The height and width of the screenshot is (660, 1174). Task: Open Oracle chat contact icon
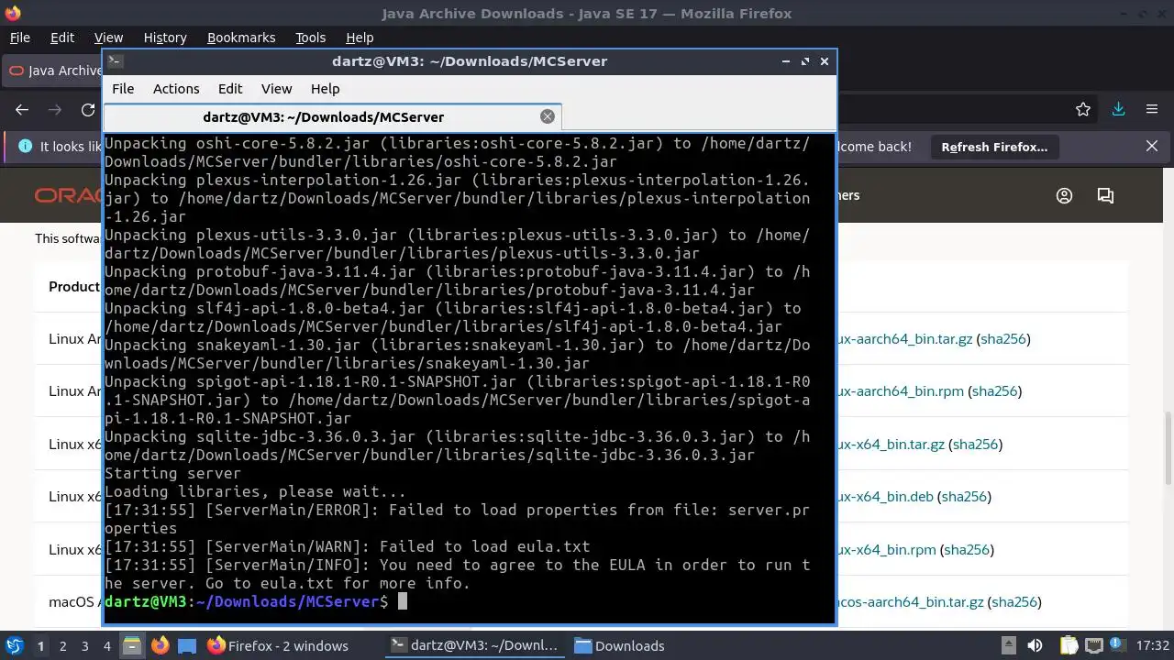coord(1105,195)
